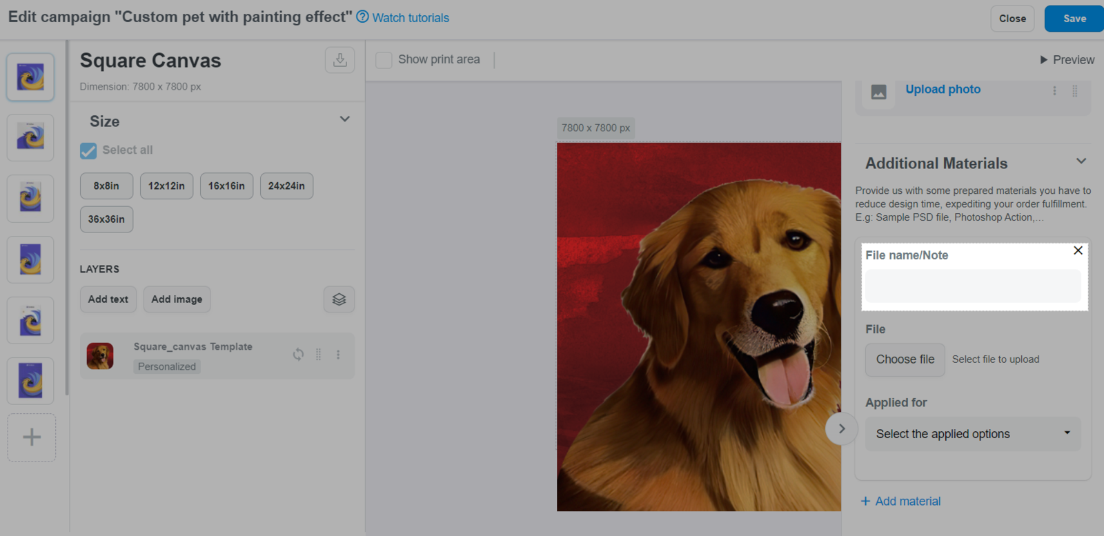Click the Add material link
Screen dimensions: 1104x536
(x=900, y=502)
